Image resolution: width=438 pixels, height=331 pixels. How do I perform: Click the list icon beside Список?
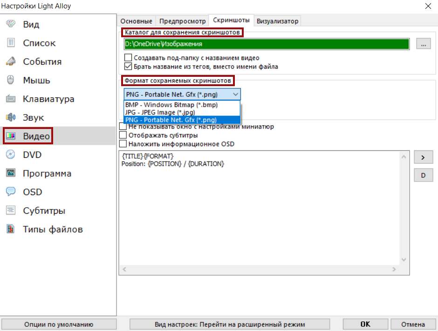(x=11, y=43)
